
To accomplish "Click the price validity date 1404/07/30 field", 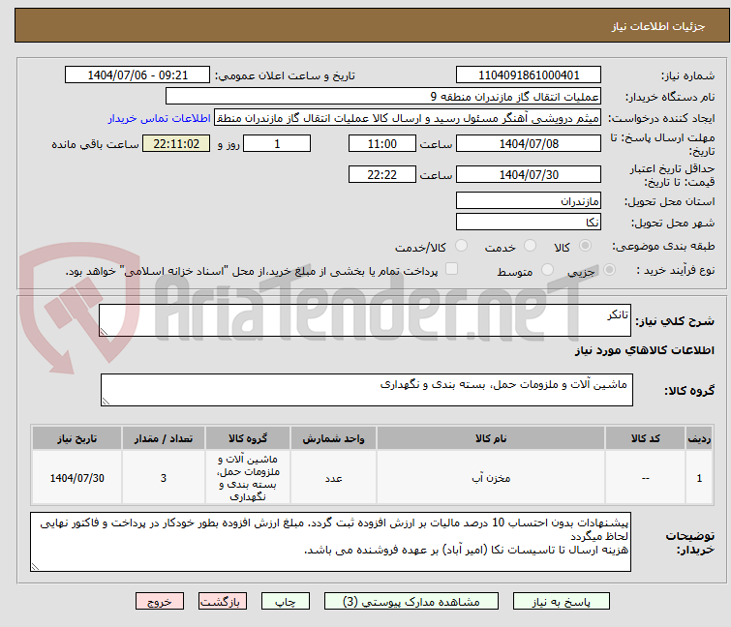I will click(x=529, y=175).
